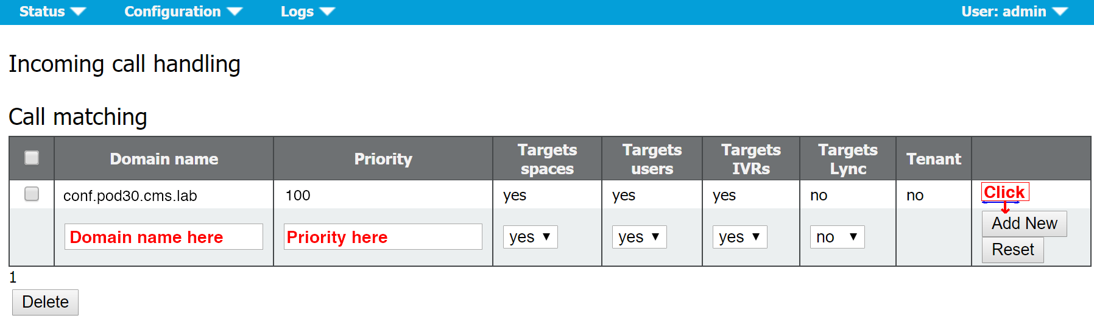Open the Targets IVRs yes dropdown
The height and width of the screenshot is (321, 1094).
(739, 237)
